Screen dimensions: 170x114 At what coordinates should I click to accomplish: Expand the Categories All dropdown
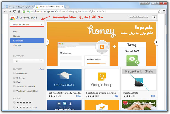click(x=29, y=61)
